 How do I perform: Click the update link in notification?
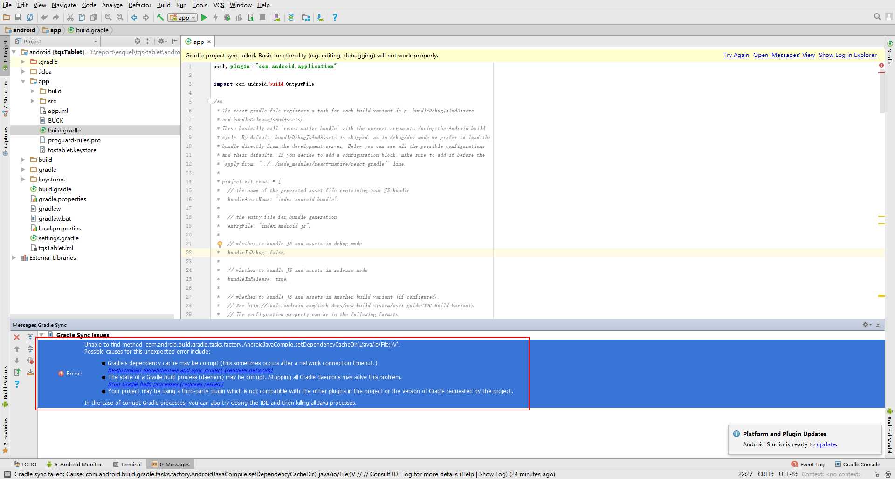pos(826,444)
